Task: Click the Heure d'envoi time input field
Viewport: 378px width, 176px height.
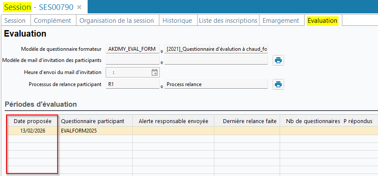Action: tap(128, 72)
